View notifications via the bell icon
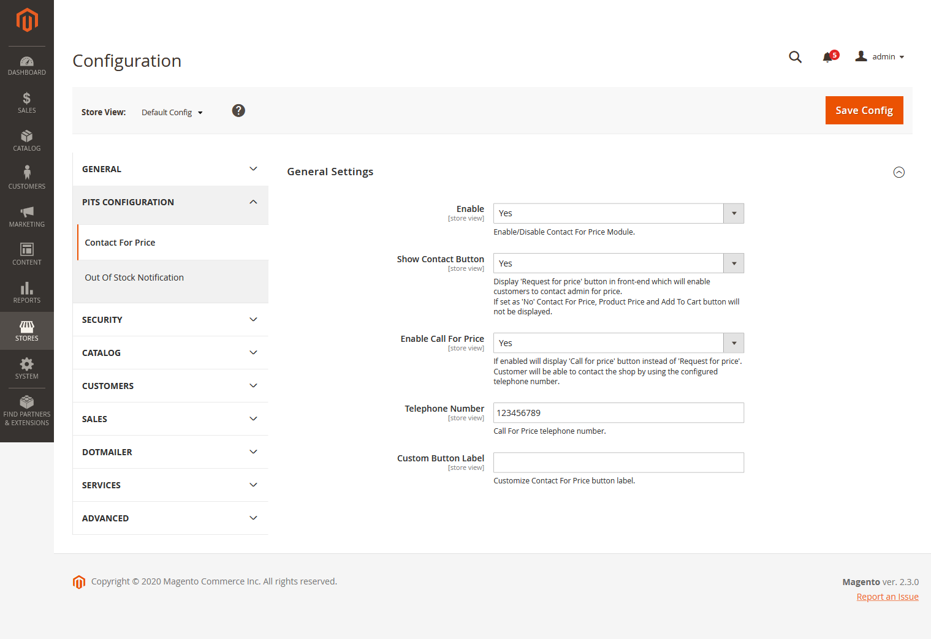Viewport: 931px width, 639px height. pos(828,57)
